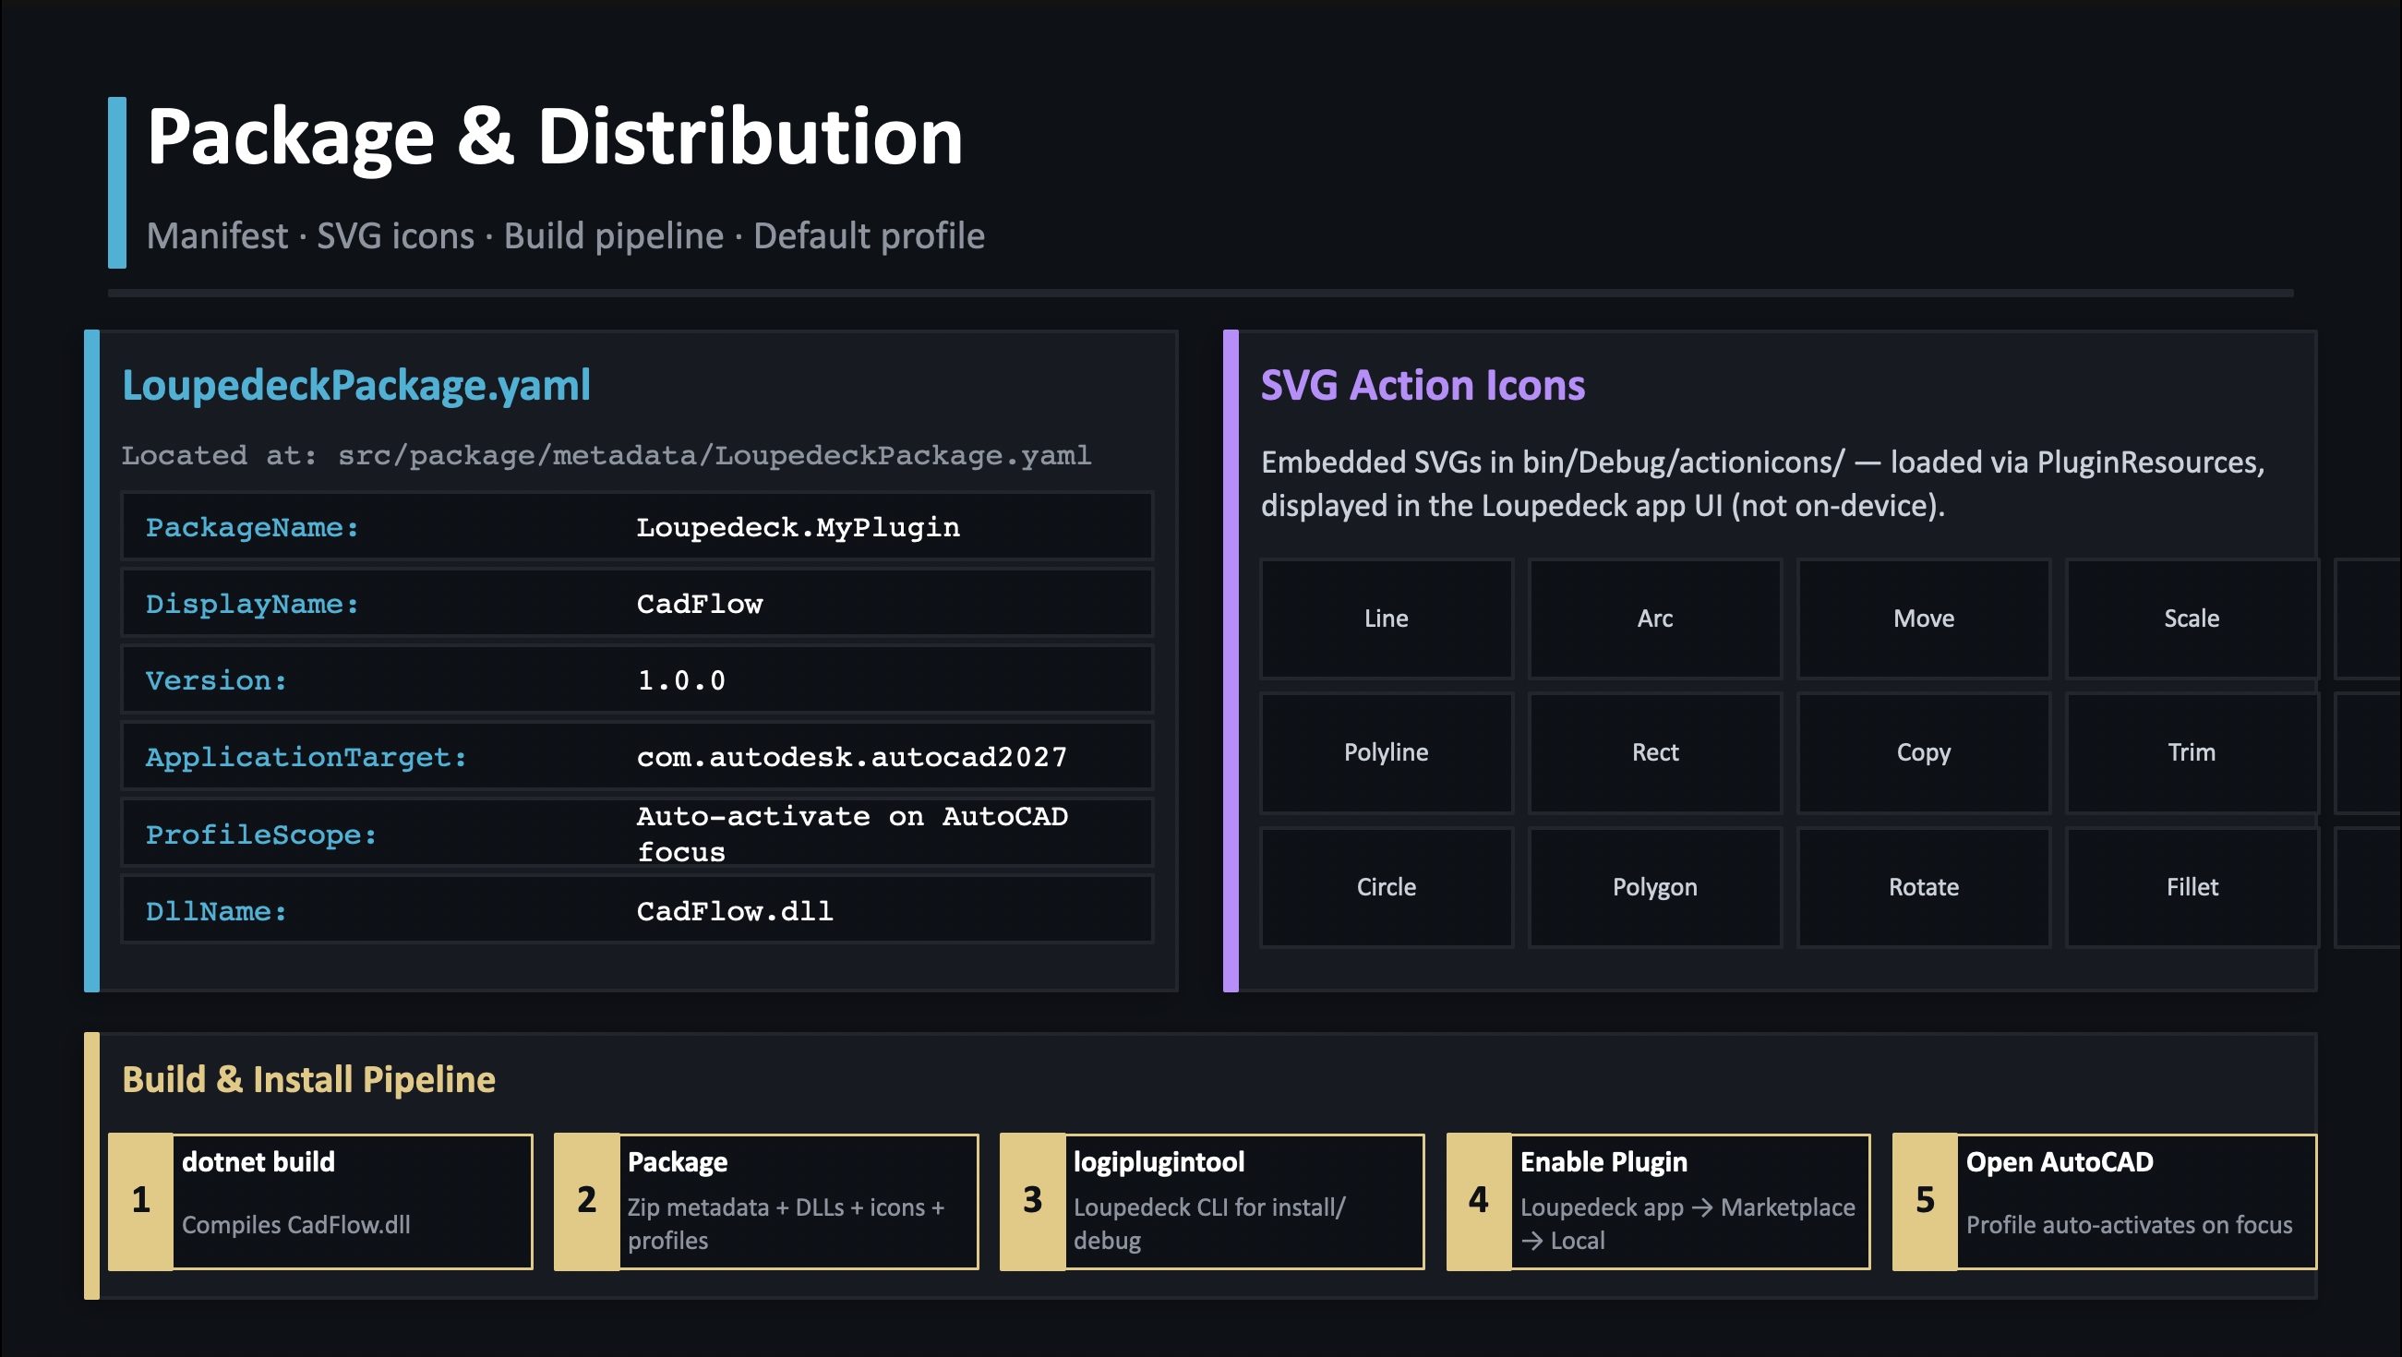Viewport: 2402px width, 1357px height.
Task: Select the ApplicationTarget row
Action: click(637, 756)
